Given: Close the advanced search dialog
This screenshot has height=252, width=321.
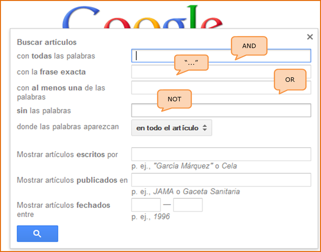Looking at the screenshot, I should click(x=310, y=37).
